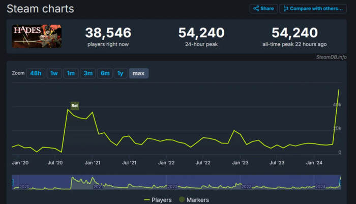Set chart zoom to 48h
Image resolution: width=356 pixels, height=204 pixels.
coord(36,73)
